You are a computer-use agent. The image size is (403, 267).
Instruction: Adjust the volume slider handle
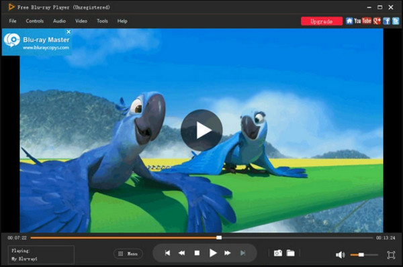pyautogui.click(x=361, y=255)
